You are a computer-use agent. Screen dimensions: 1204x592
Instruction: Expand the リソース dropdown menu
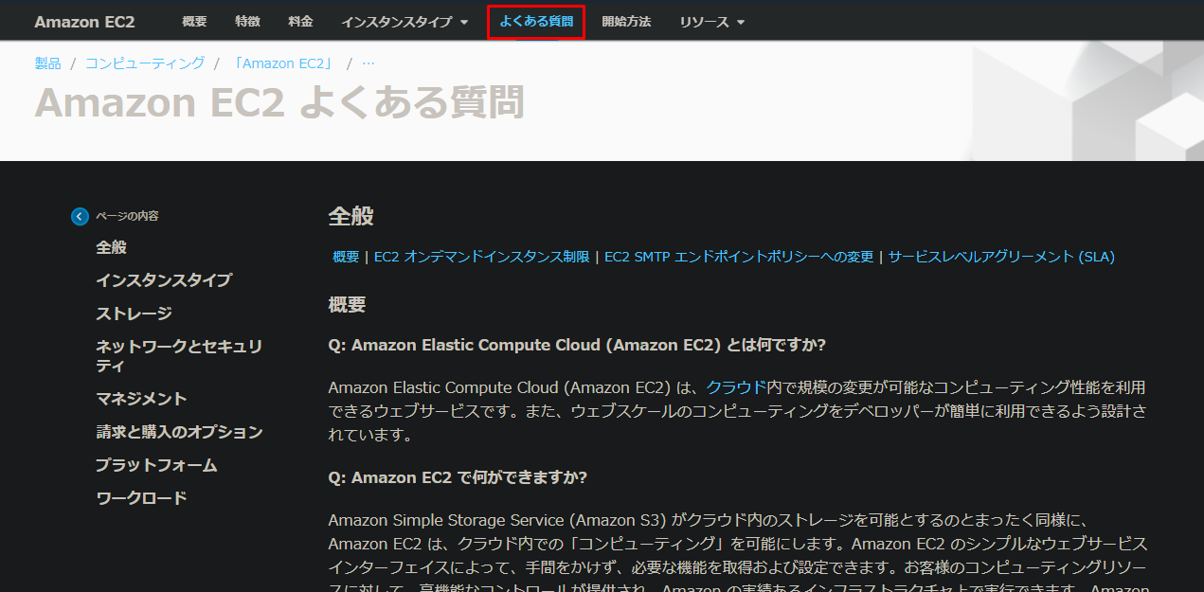click(711, 22)
